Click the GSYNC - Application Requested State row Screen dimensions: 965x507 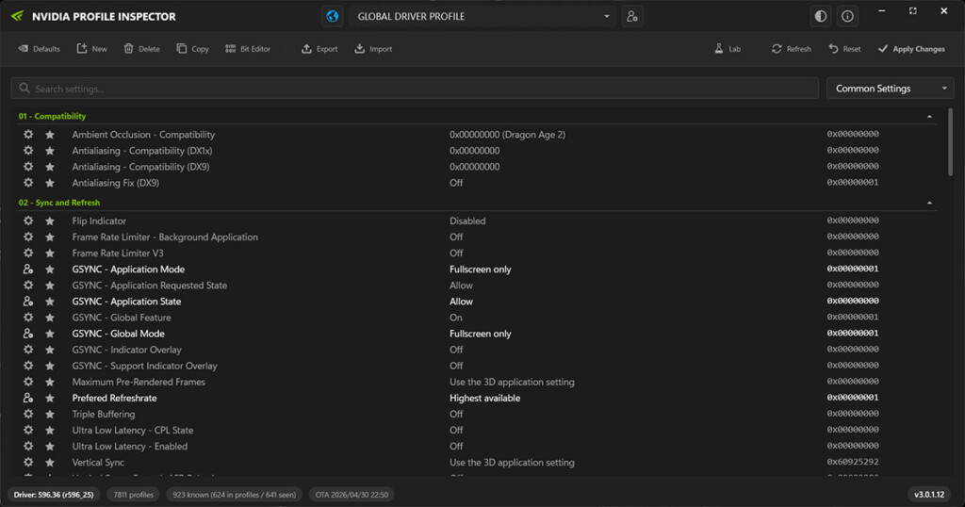click(x=477, y=285)
